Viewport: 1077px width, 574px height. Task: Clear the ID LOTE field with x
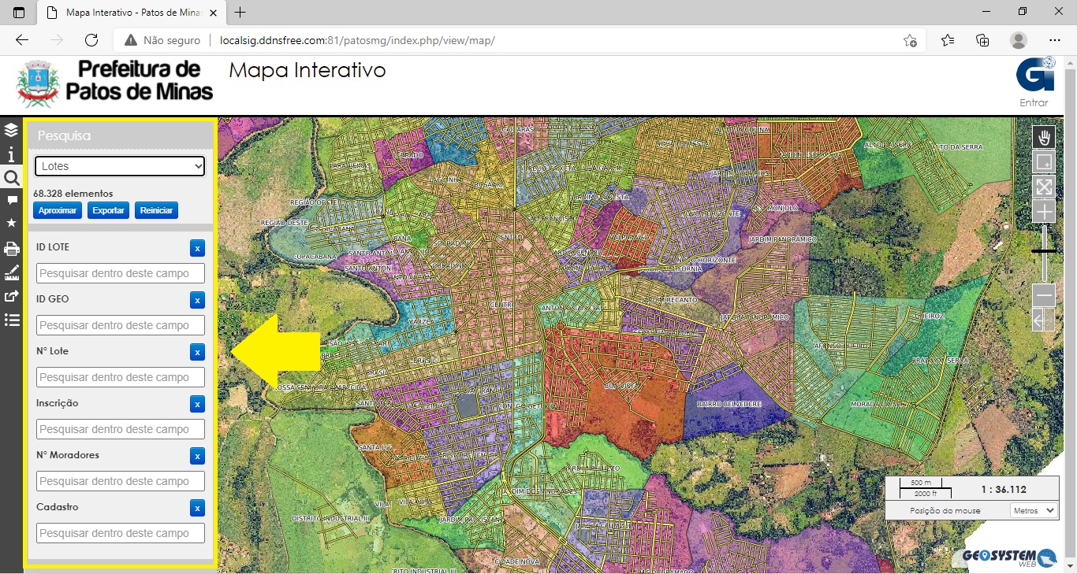[x=197, y=248]
